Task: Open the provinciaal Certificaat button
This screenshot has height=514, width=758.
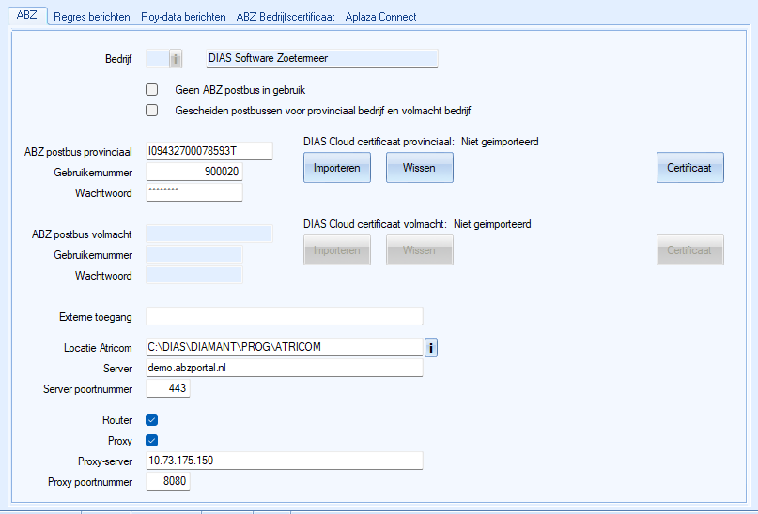Action: 689,168
